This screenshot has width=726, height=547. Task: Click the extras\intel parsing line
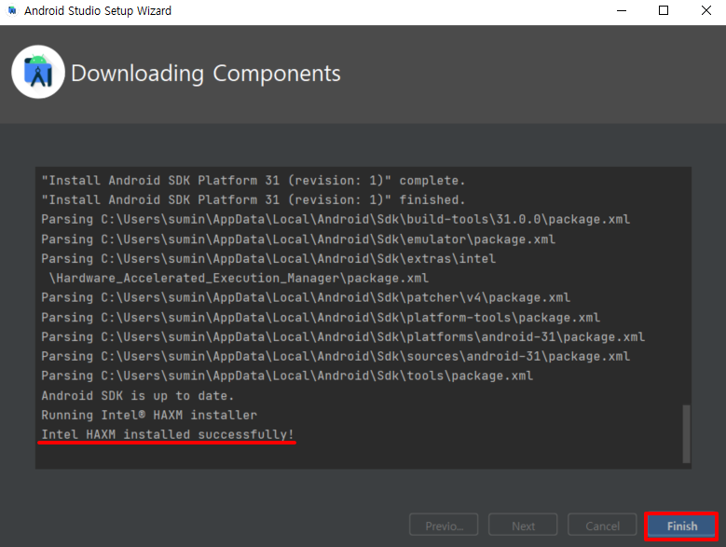click(268, 258)
